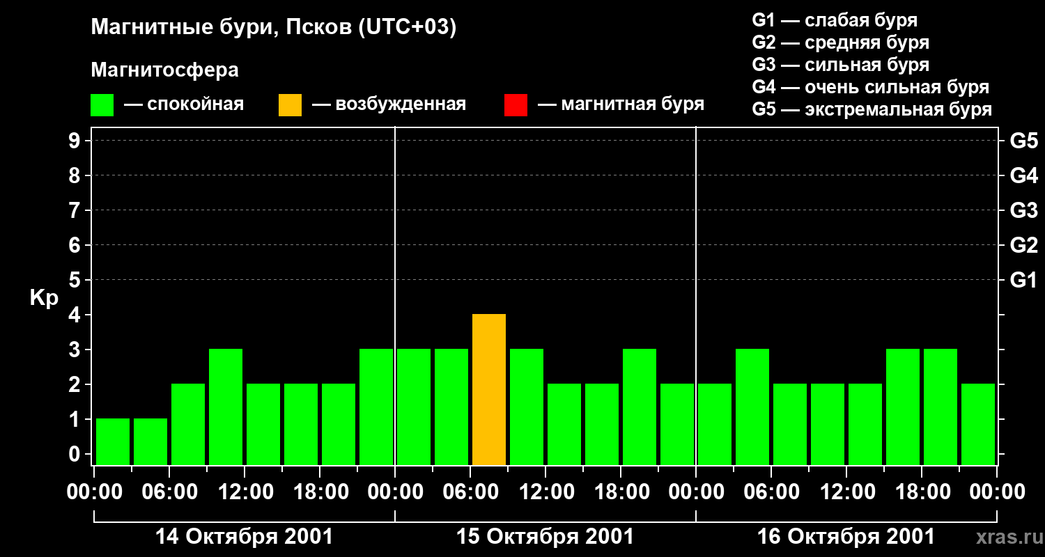Image resolution: width=1045 pixels, height=557 pixels.
Task: Click the '06:00' time label under 15 October
Action: pyautogui.click(x=470, y=492)
